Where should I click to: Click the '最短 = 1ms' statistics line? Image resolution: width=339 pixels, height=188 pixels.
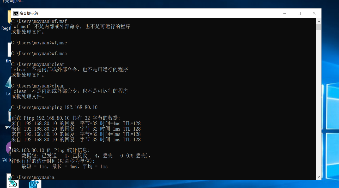coord(65,167)
